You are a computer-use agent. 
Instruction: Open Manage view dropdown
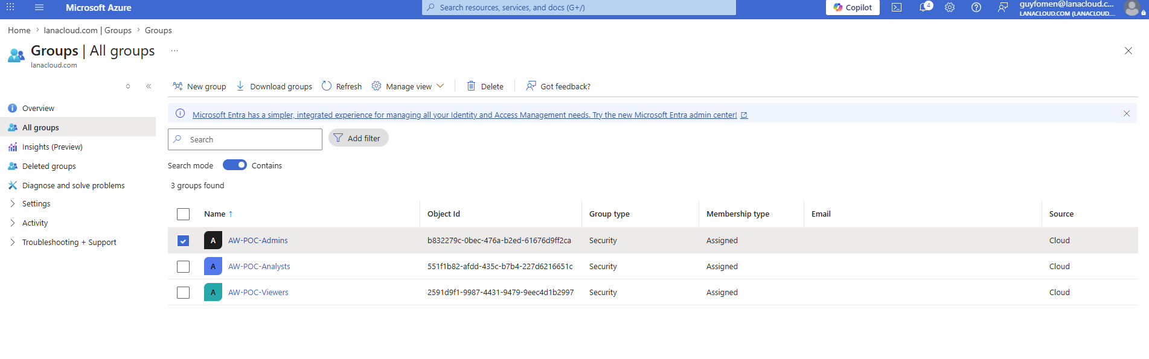pyautogui.click(x=408, y=86)
